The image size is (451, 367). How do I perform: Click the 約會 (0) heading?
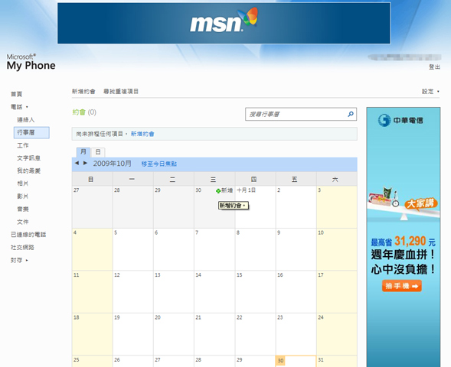84,112
